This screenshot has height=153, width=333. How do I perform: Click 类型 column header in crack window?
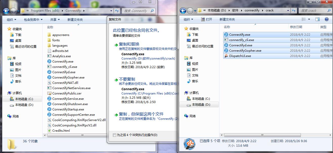pos(323,27)
